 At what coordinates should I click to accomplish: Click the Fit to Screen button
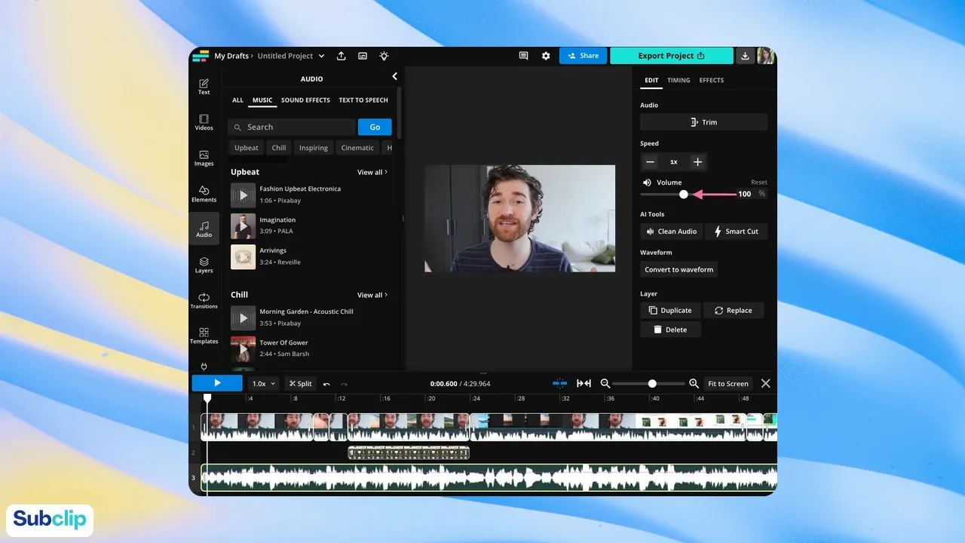[728, 383]
